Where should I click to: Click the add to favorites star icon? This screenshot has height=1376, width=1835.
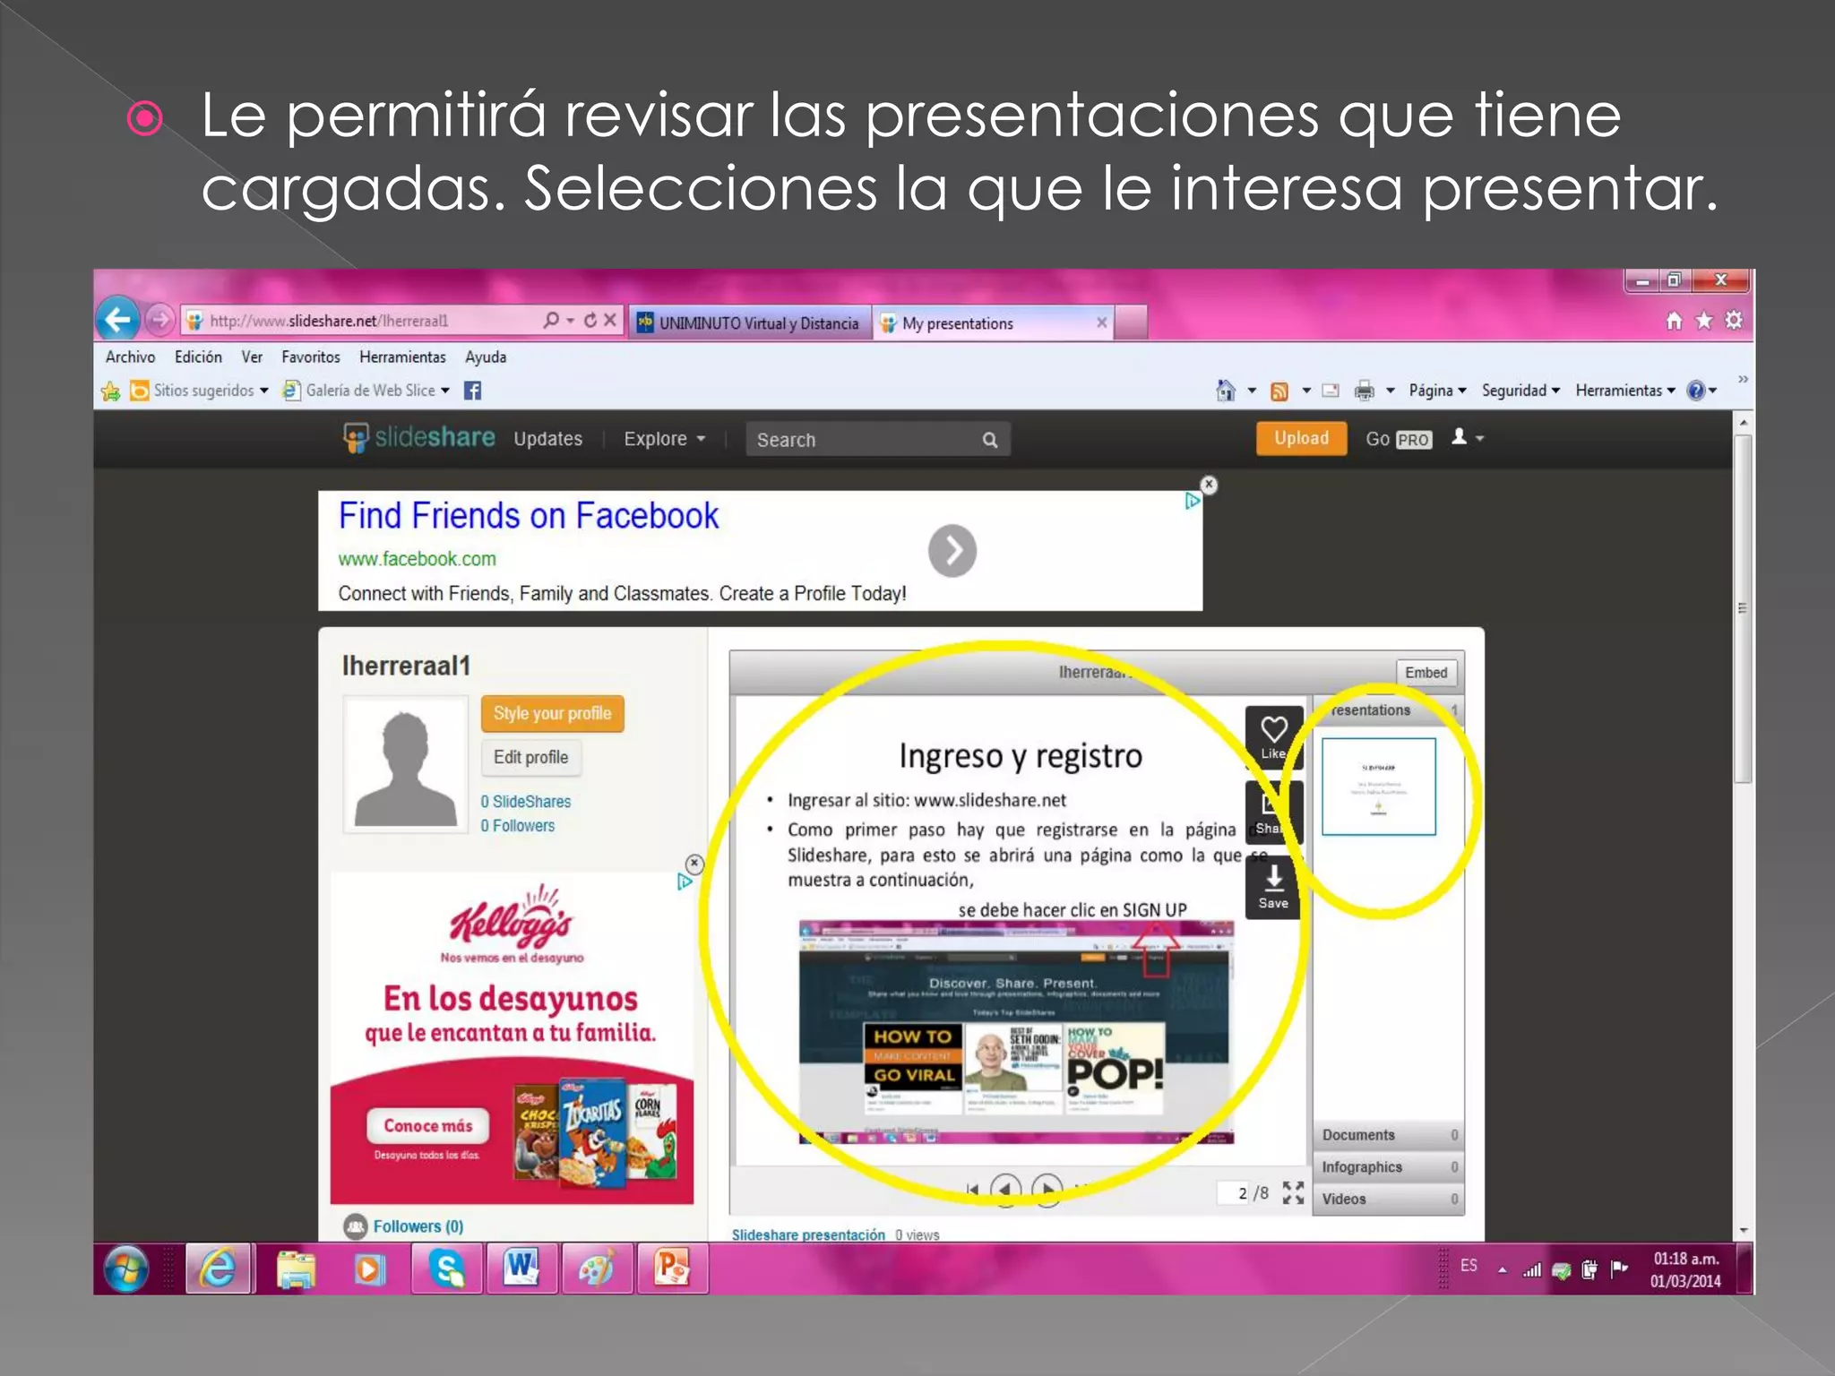point(111,391)
